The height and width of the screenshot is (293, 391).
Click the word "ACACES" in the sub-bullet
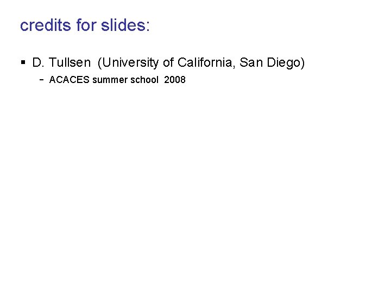[x=69, y=80]
